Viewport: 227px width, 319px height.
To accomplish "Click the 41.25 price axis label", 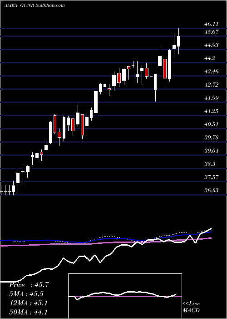I will (x=211, y=111).
